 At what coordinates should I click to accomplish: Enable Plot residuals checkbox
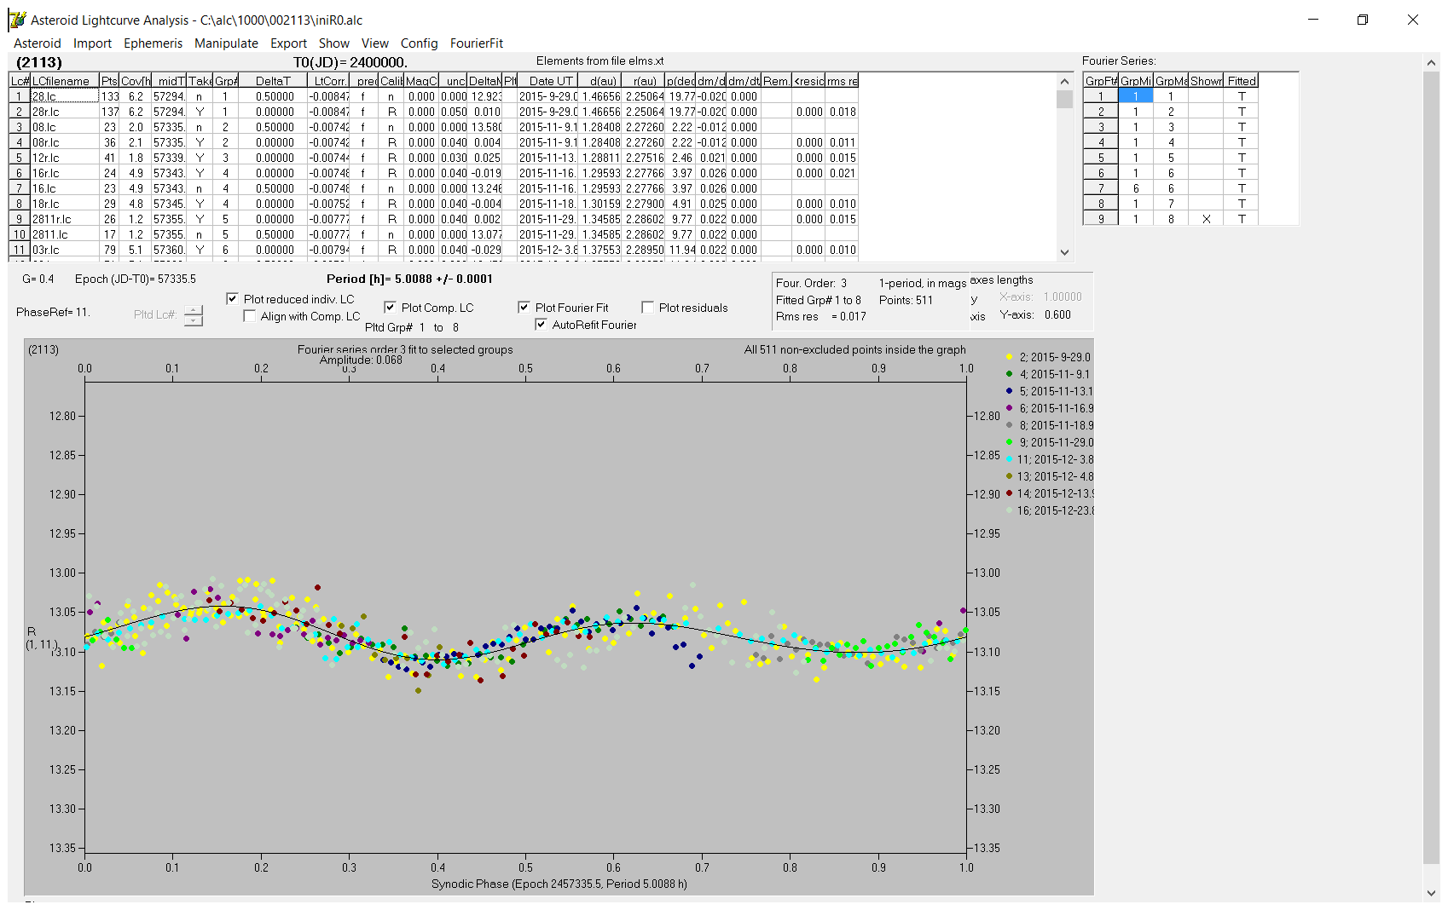(x=647, y=308)
